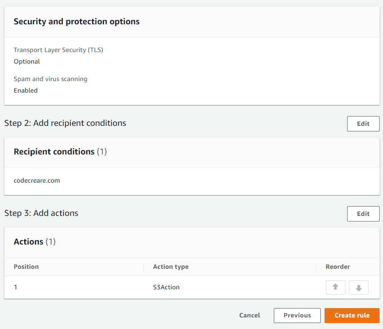Click the Spam and virus scanning label

click(x=50, y=79)
